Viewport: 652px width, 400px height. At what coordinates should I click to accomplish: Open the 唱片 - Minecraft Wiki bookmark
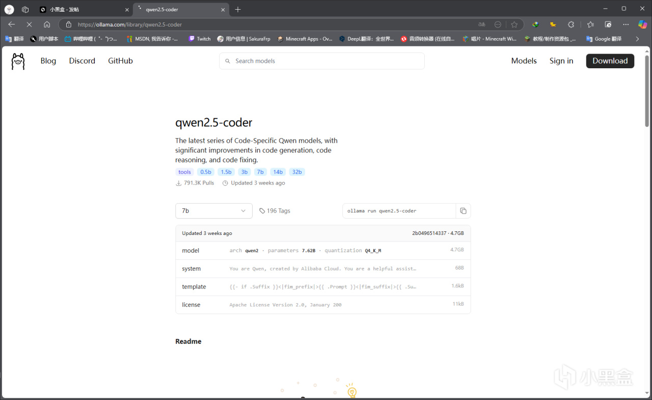coord(490,39)
